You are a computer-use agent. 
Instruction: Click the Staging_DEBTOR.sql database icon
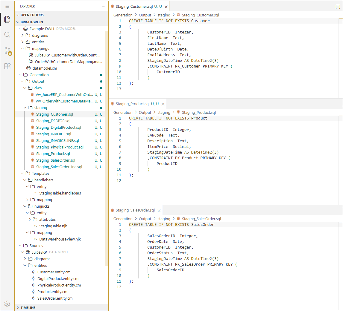(x=33, y=121)
